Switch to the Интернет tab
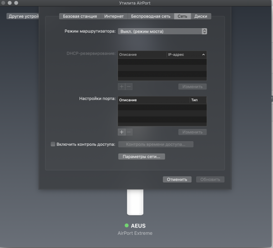The width and height of the screenshot is (273, 248). click(x=114, y=16)
